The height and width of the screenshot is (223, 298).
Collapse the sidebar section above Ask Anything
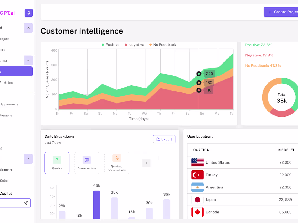[28, 60]
